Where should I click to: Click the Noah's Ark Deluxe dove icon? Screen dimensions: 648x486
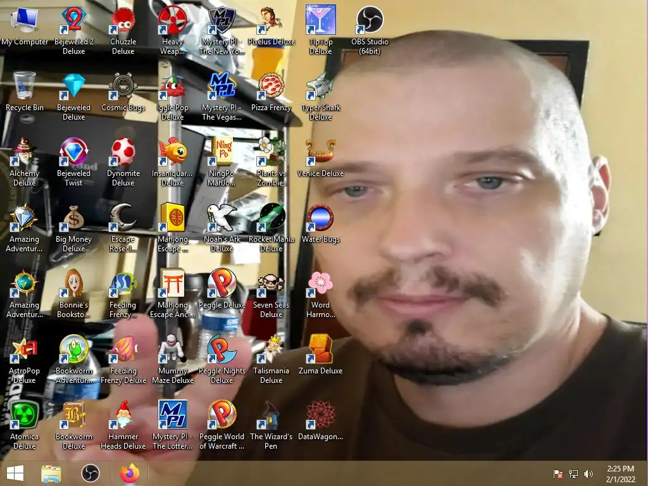click(222, 228)
